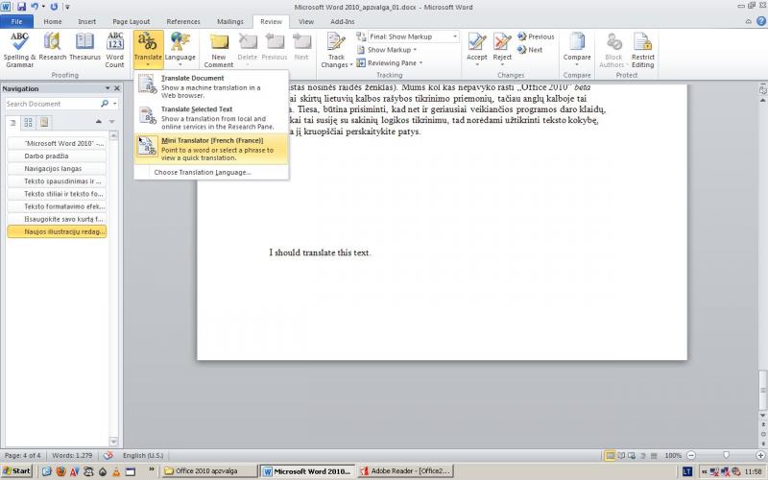Switch to the Page Layout tab
Image resolution: width=768 pixels, height=480 pixels.
tap(132, 21)
